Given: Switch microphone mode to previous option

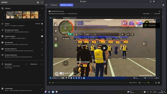Looking at the screenshot, I should 26,64.
